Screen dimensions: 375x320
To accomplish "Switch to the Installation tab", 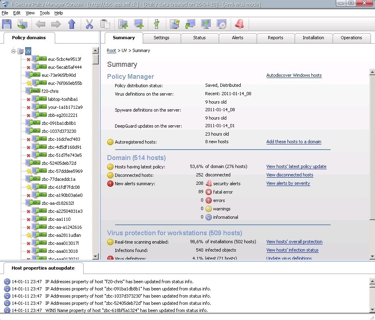I will pyautogui.click(x=313, y=38).
